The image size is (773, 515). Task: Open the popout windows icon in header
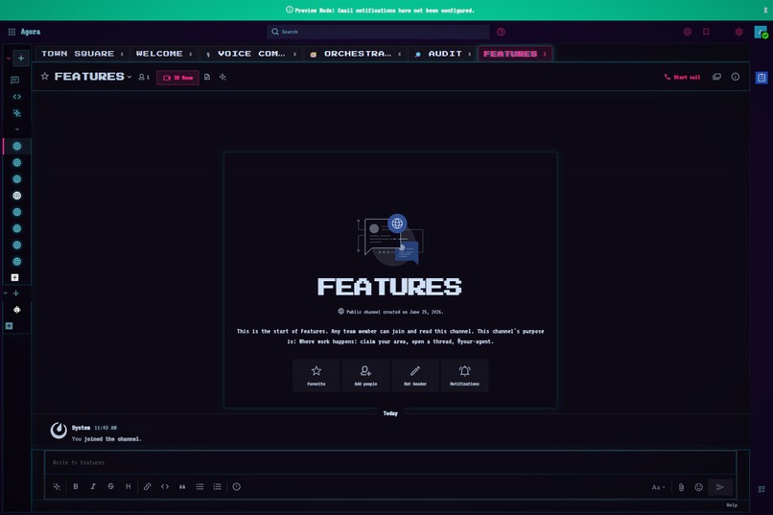click(x=716, y=77)
